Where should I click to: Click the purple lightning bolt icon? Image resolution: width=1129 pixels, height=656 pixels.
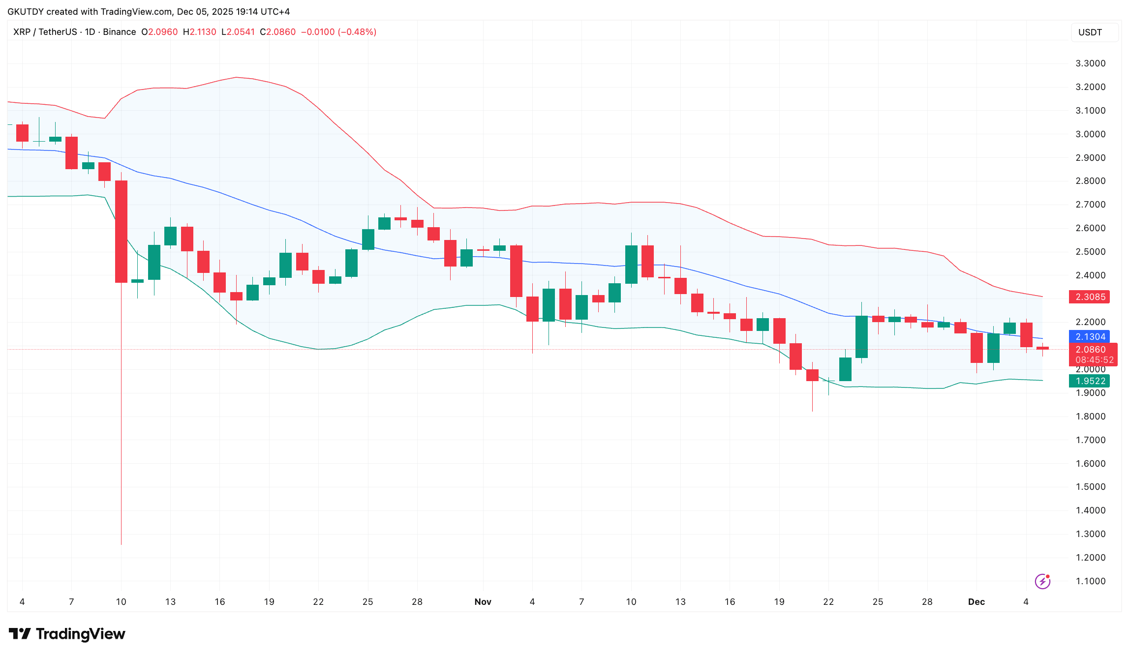pyautogui.click(x=1042, y=581)
